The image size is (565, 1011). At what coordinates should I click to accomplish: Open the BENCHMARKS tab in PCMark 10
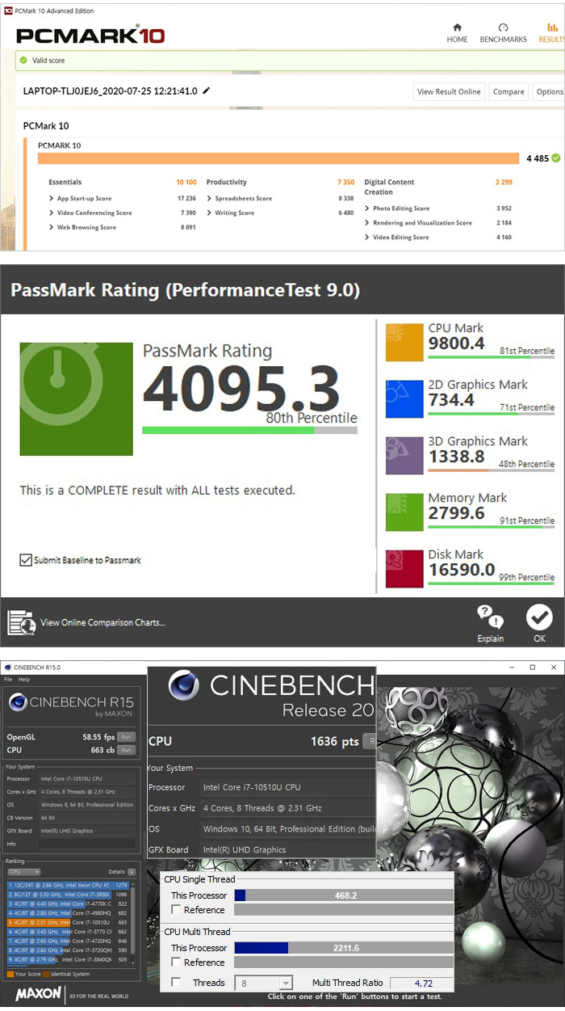503,33
